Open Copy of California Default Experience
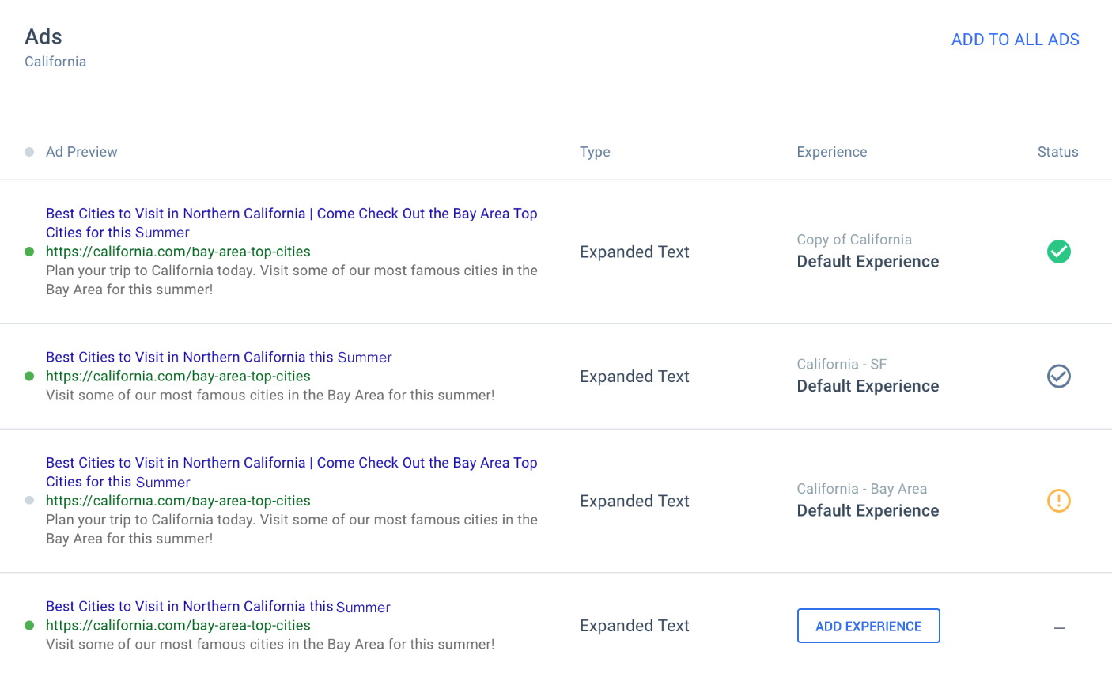This screenshot has width=1112, height=689. pyautogui.click(x=868, y=261)
